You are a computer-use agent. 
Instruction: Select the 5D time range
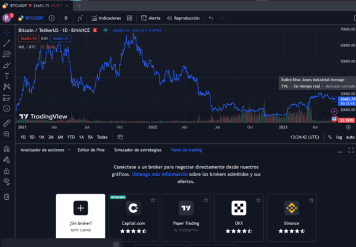[x=32, y=137]
